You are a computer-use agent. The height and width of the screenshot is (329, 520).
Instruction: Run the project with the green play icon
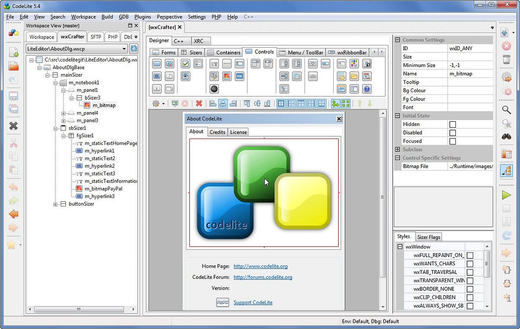click(507, 195)
